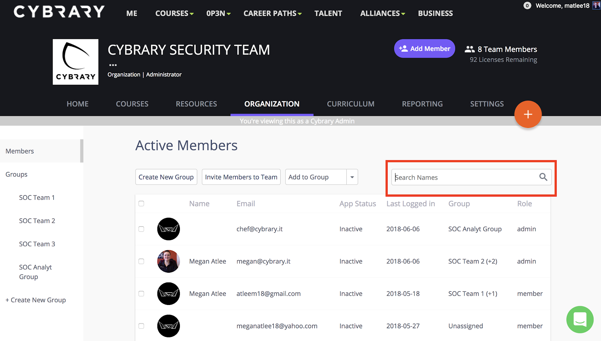Viewport: 601px width, 341px height.
Task: Open the user profile avatar at top right
Action: coord(596,5)
